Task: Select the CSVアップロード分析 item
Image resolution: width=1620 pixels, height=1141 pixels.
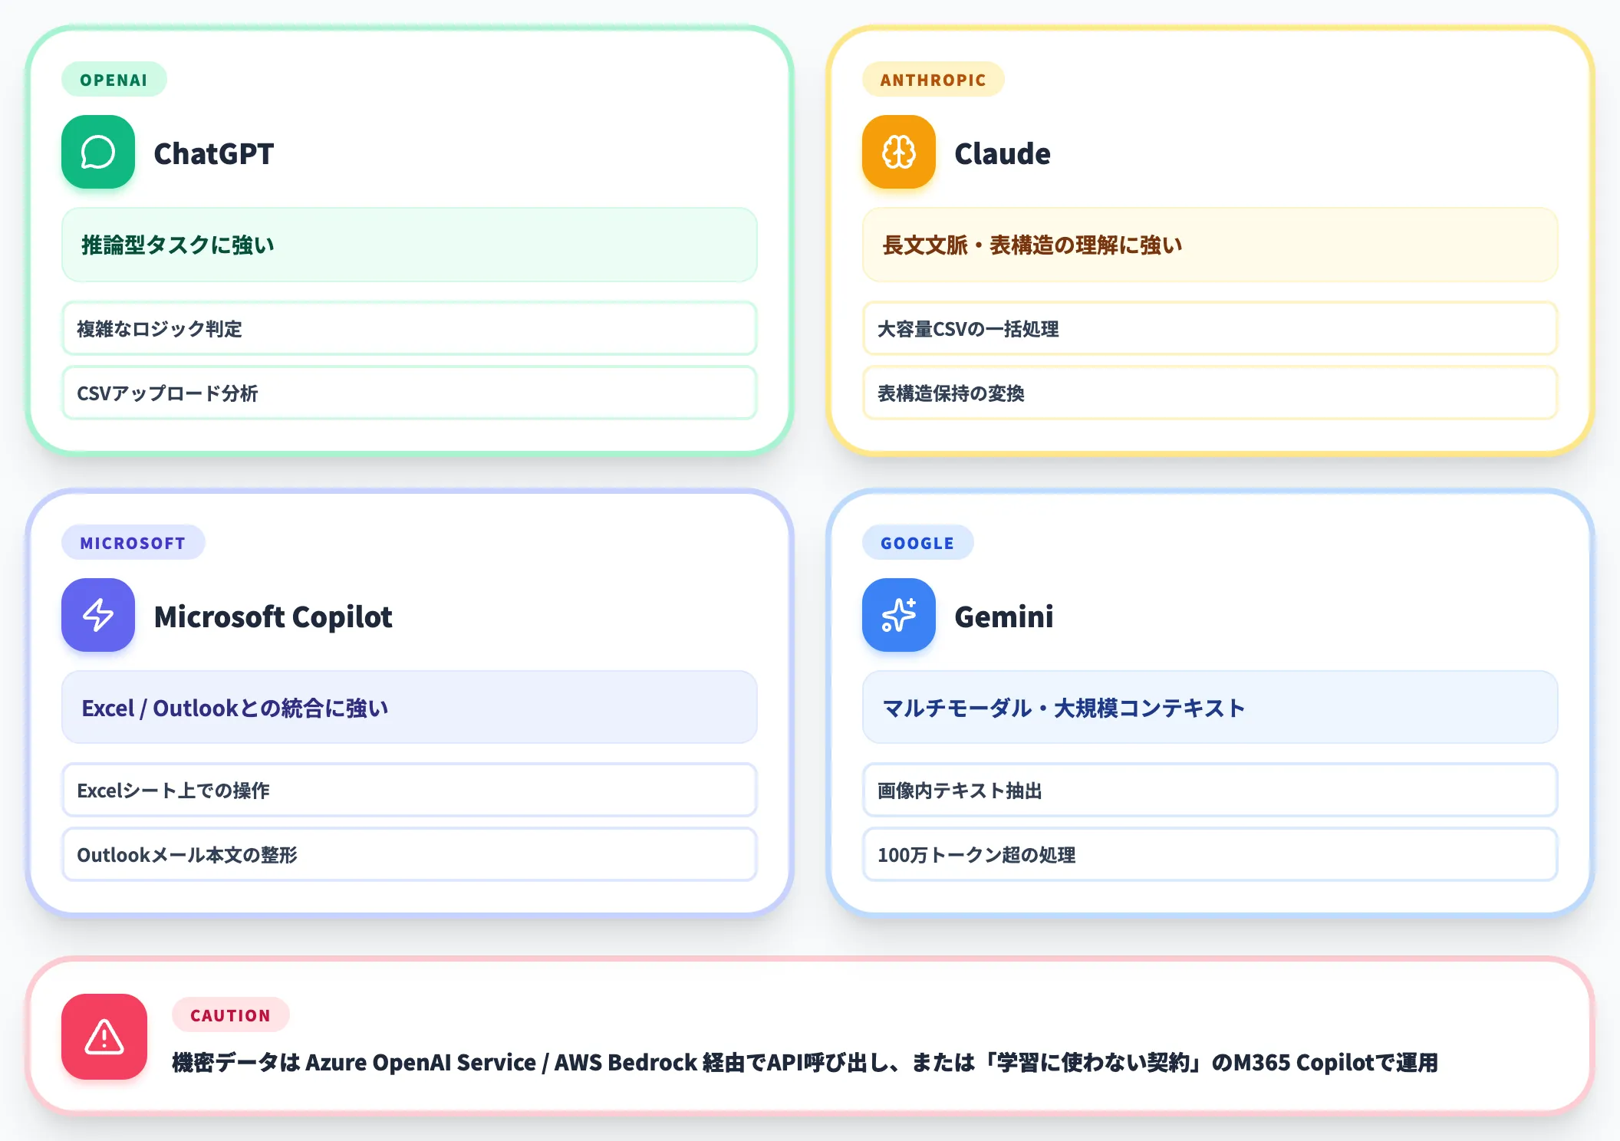Action: pyautogui.click(x=410, y=393)
